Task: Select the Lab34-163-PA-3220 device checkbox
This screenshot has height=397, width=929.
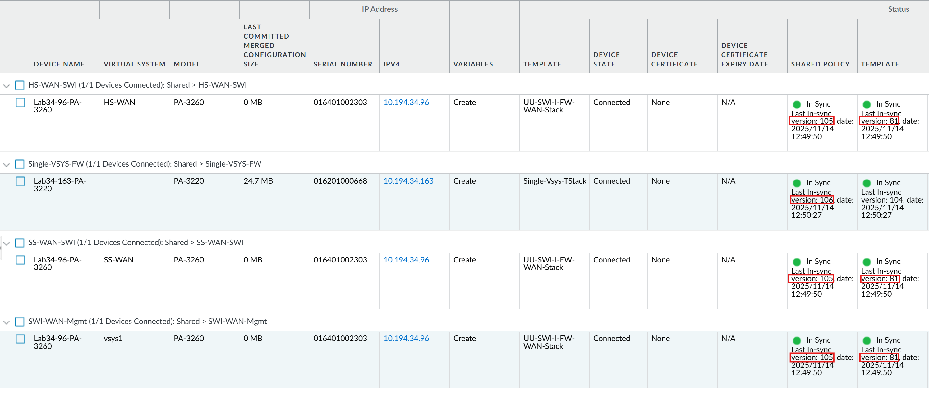Action: (21, 181)
